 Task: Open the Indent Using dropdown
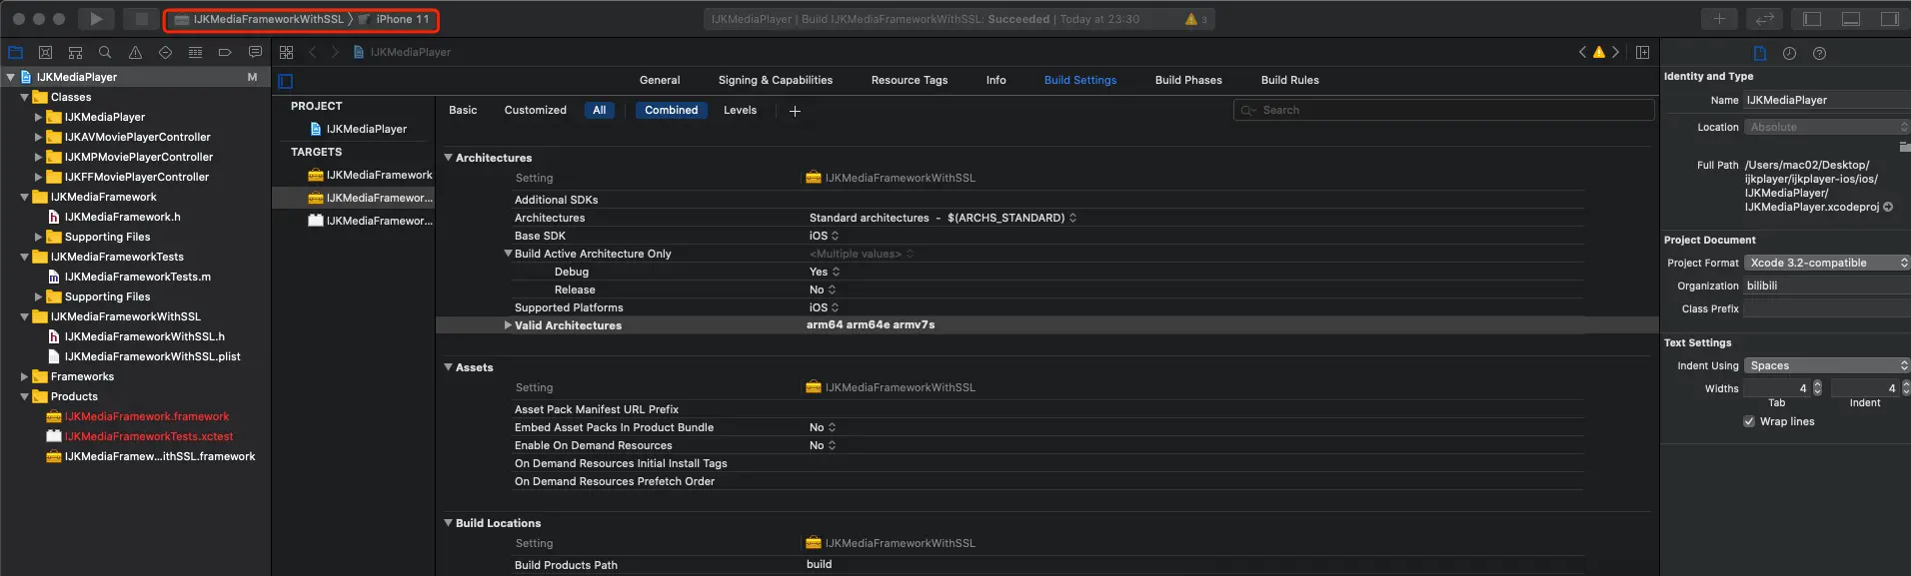click(1827, 365)
